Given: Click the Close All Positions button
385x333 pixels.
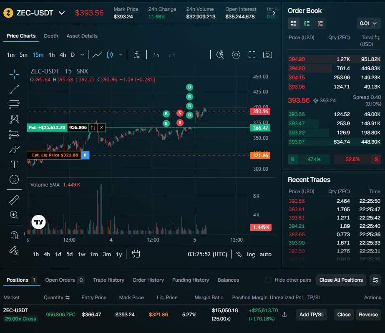Looking at the screenshot, I should pyautogui.click(x=341, y=280).
